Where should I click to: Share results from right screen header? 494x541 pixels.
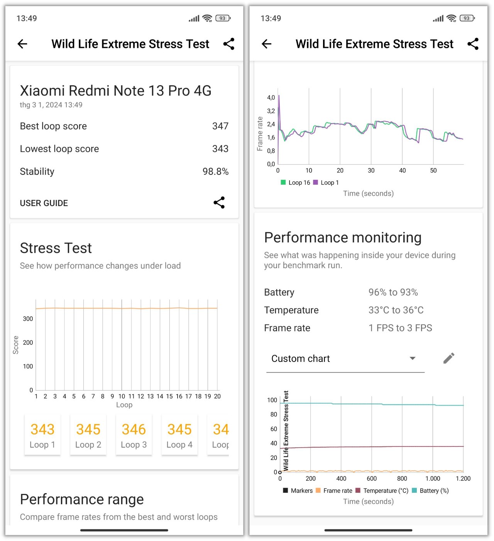tap(473, 44)
